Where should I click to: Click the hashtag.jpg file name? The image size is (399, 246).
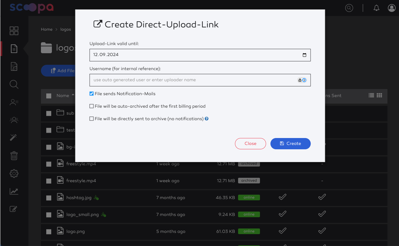coord(79,198)
